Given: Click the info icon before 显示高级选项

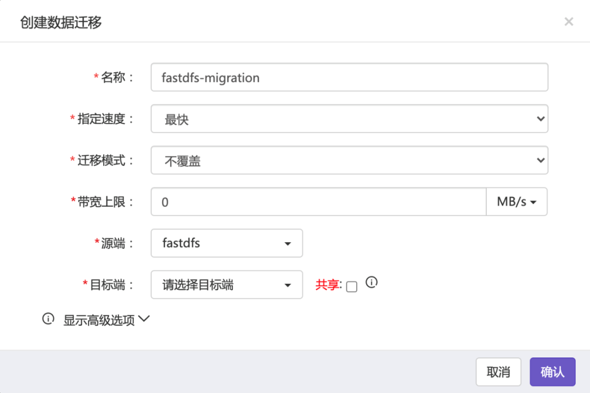Looking at the screenshot, I should [x=49, y=319].
